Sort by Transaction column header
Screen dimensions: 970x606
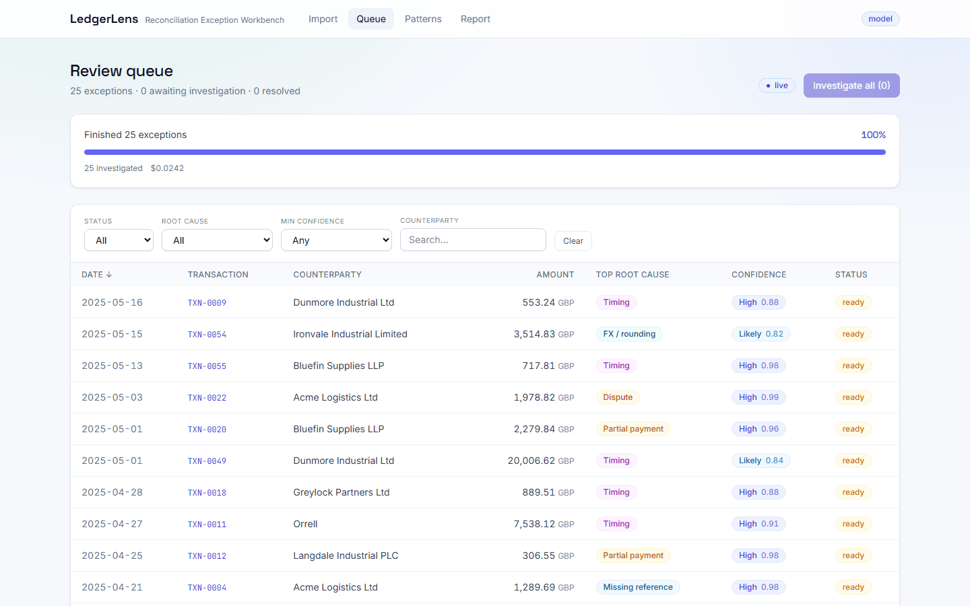tap(218, 275)
